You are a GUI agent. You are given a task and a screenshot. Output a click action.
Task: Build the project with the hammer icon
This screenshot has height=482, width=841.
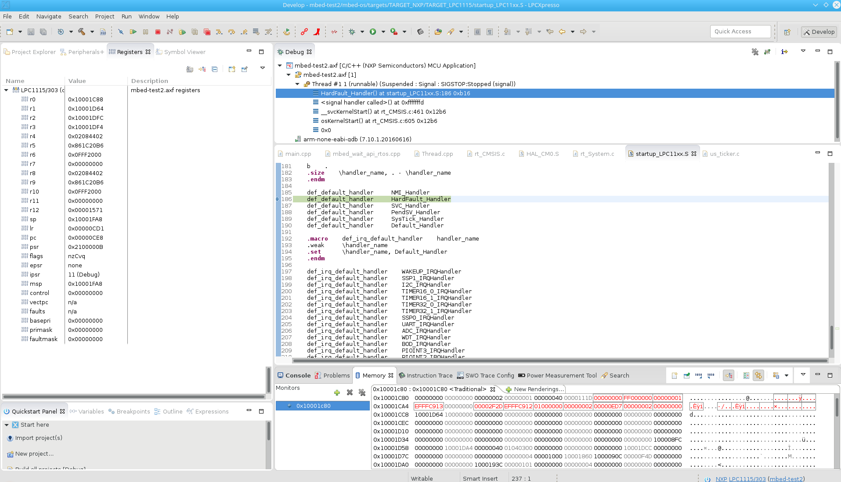tap(81, 32)
